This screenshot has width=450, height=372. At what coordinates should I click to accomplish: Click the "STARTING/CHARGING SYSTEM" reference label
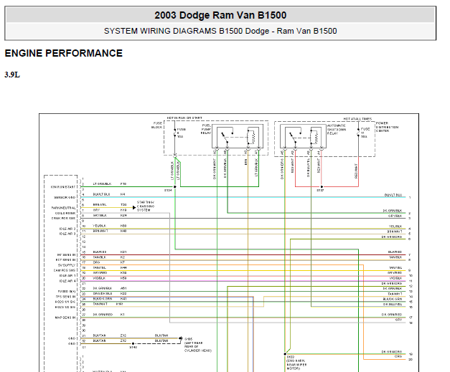tap(146, 206)
